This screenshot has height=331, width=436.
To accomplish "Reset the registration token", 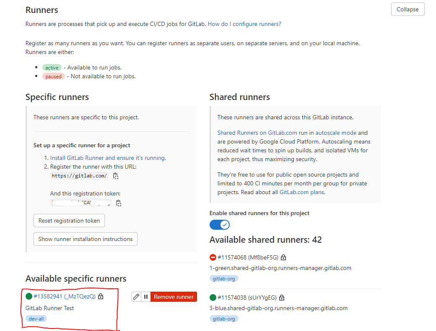I will pos(69,221).
